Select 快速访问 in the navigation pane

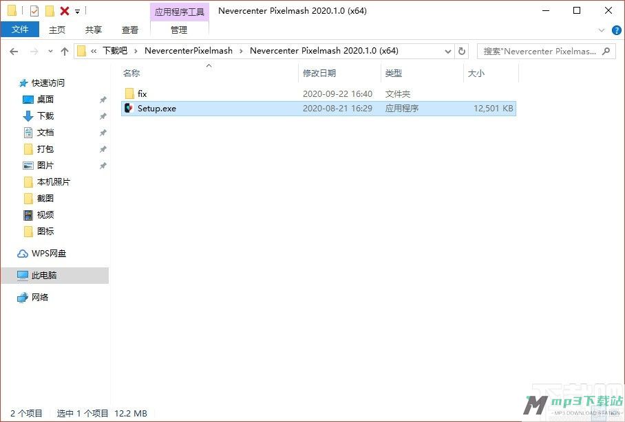47,82
